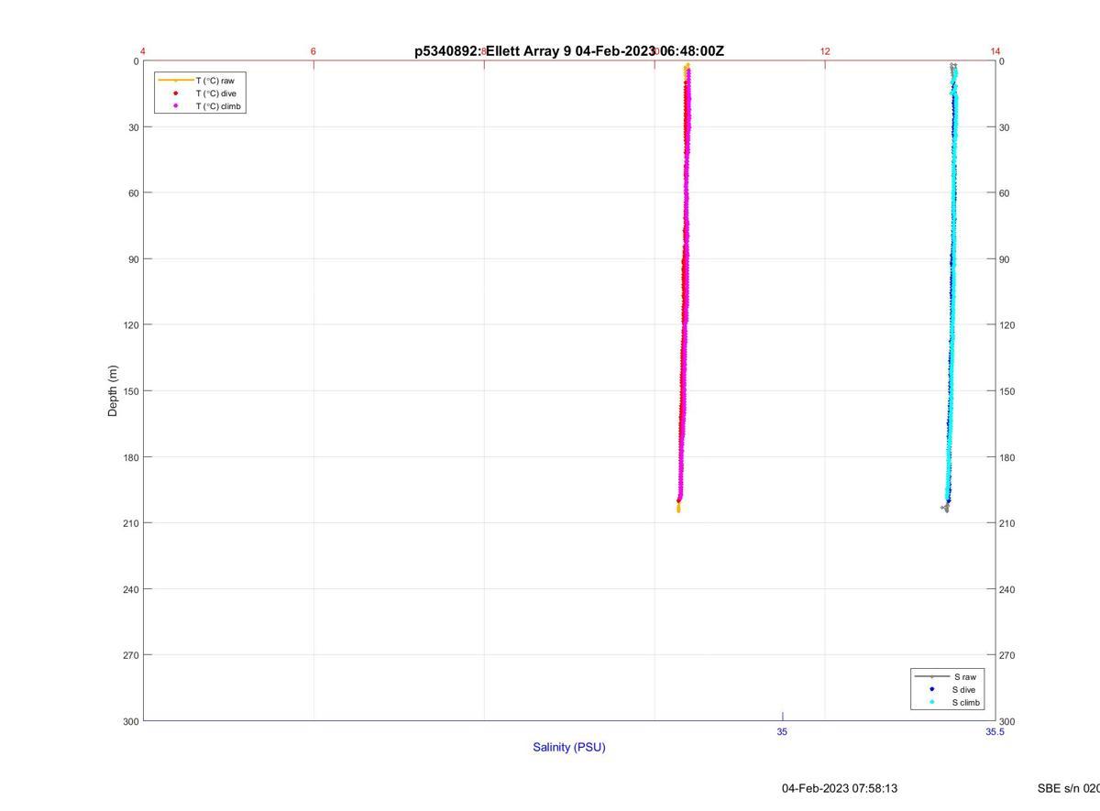Image resolution: width=1100 pixels, height=811 pixels.
Task: Select the 'S dive' legend entry
Action: pyautogui.click(x=963, y=689)
